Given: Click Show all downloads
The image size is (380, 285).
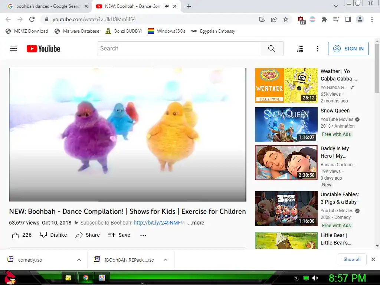Looking at the screenshot, I should (352, 259).
